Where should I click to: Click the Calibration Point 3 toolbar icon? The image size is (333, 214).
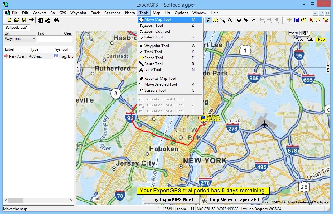pyautogui.click(x=277, y=20)
